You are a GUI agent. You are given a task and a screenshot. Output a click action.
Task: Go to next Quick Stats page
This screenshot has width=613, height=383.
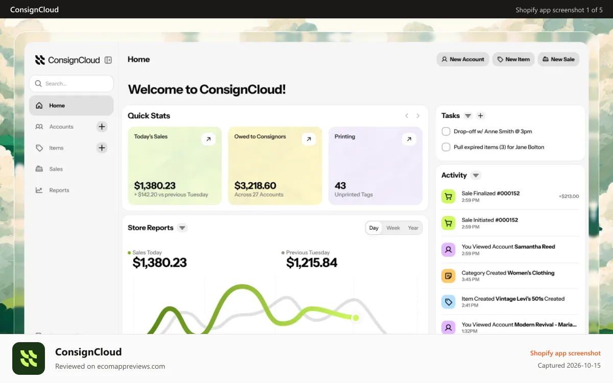[x=418, y=116]
